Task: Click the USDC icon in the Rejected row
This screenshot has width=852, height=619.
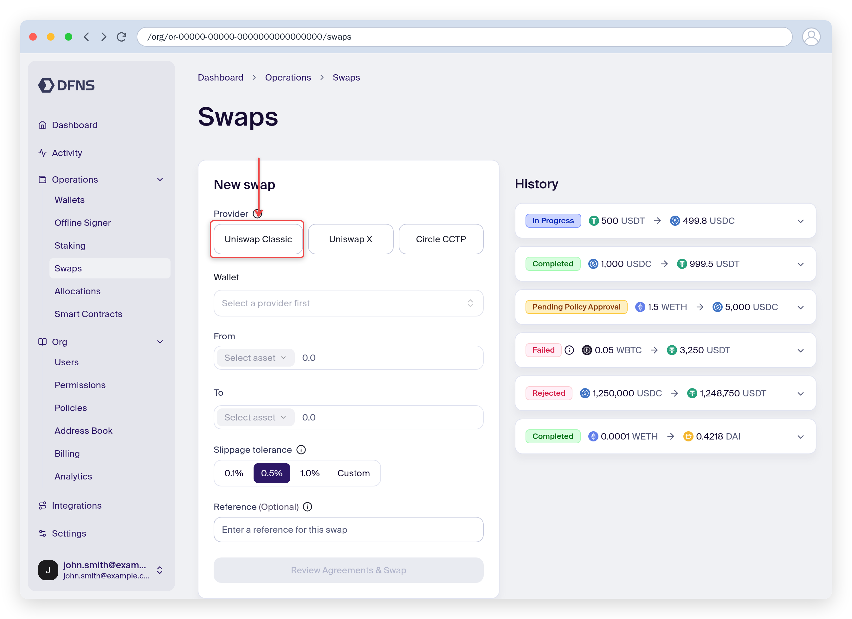Action: click(x=584, y=393)
